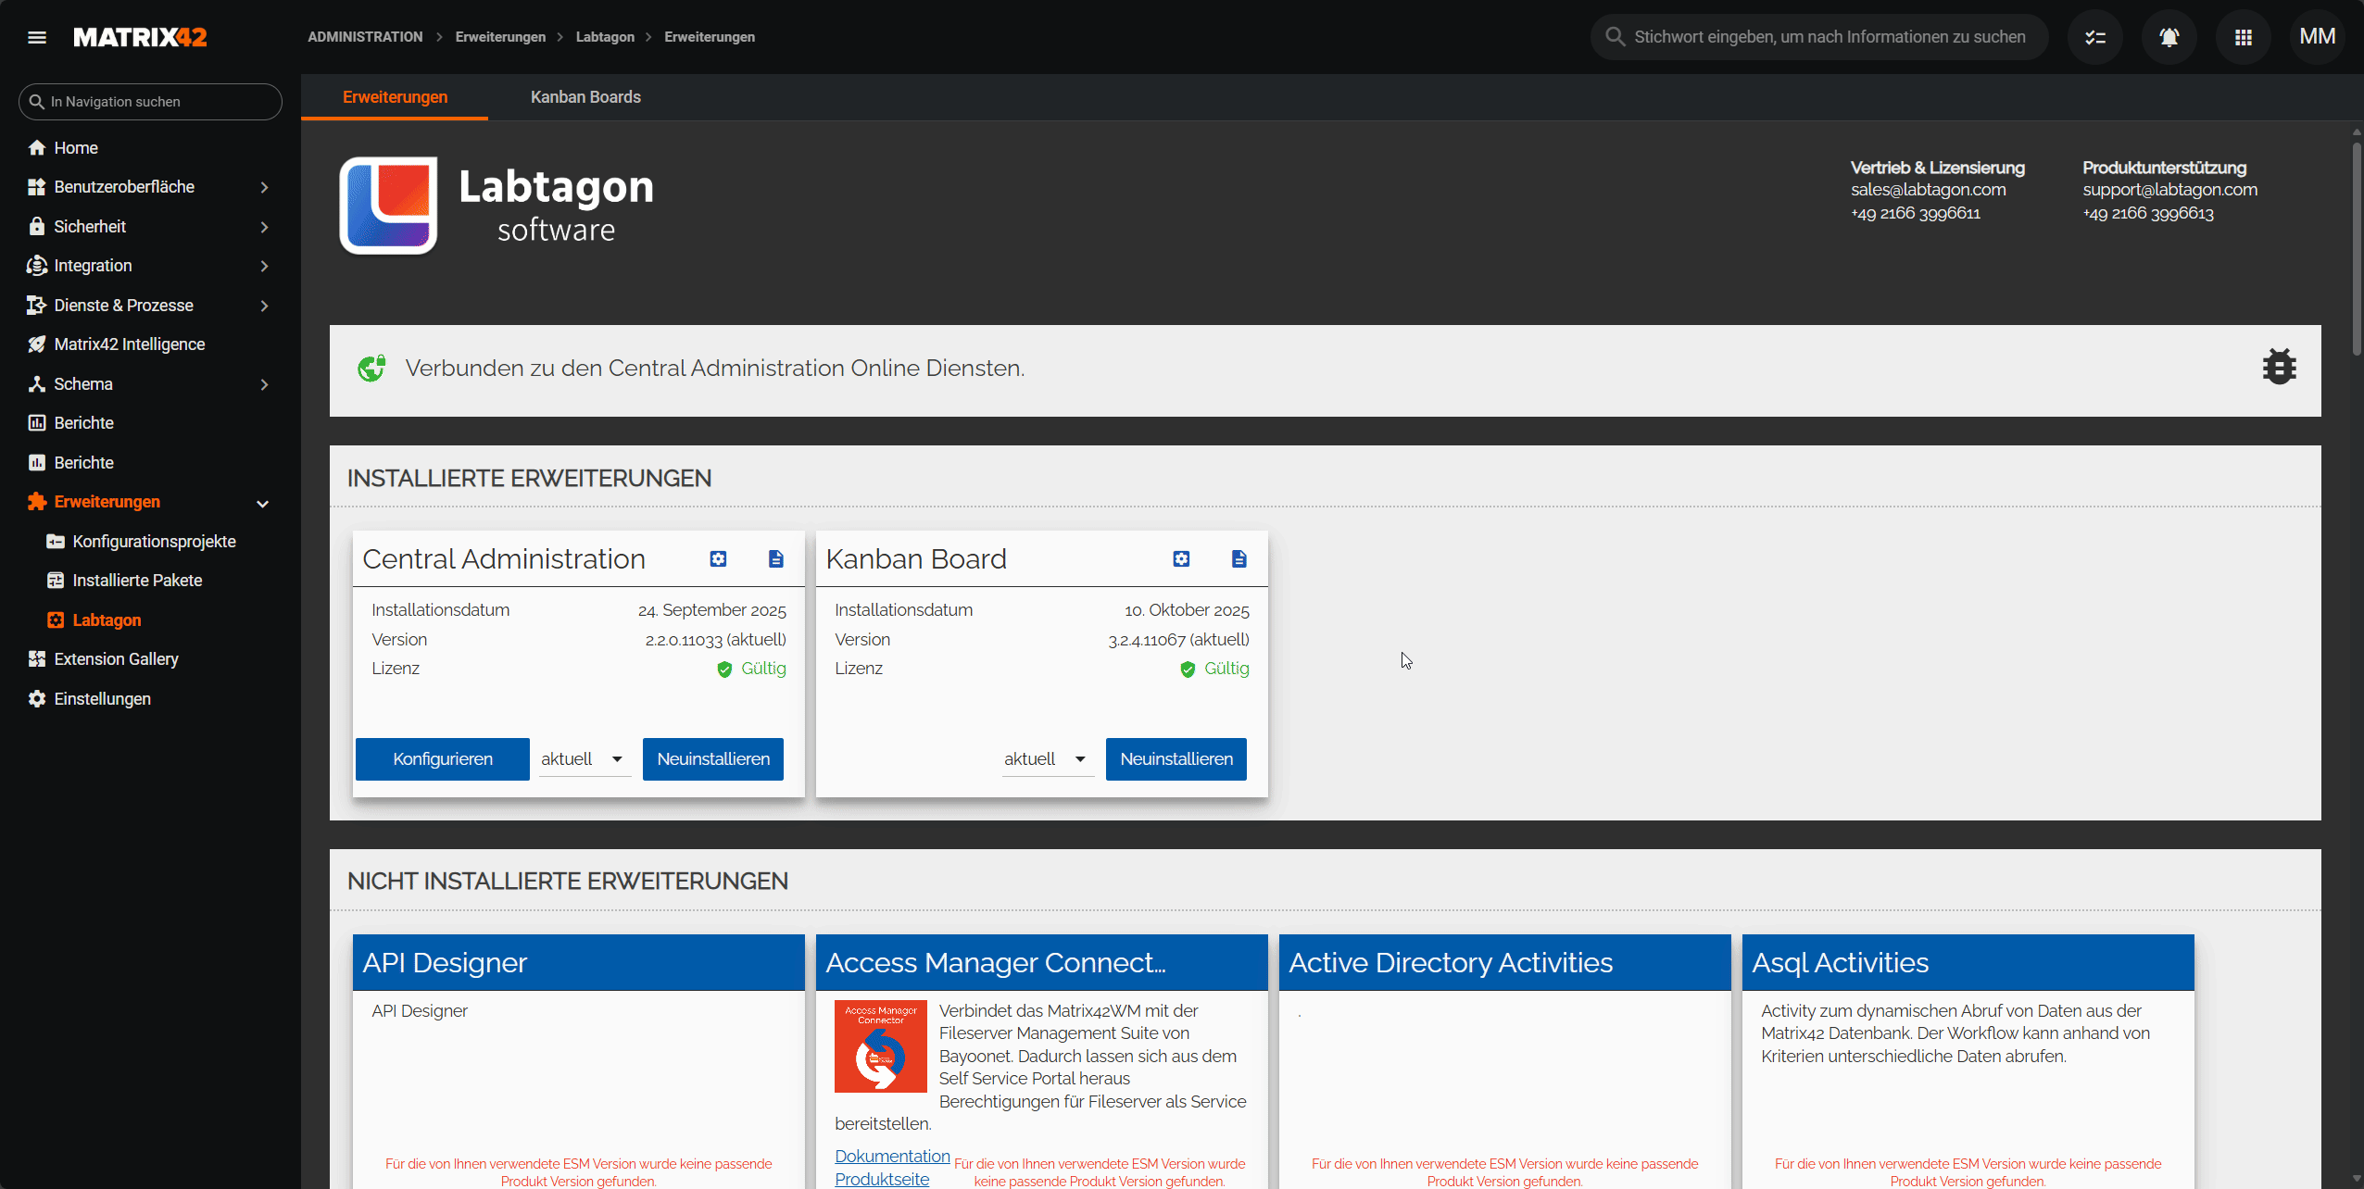Open the Kanban Board version dropdown
The height and width of the screenshot is (1189, 2364).
tap(1047, 759)
